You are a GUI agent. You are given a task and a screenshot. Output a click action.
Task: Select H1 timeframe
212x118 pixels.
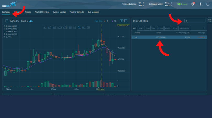point(70,27)
